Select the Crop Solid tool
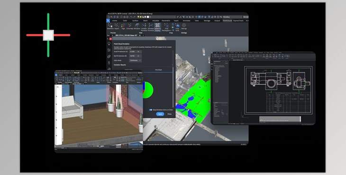The image size is (346, 175). (x=177, y=27)
